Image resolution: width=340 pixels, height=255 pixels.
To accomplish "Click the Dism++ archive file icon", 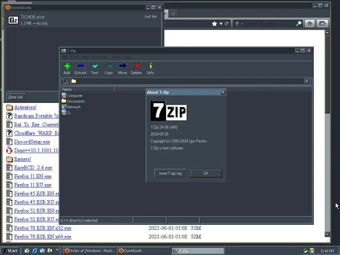I will (x=9, y=150).
